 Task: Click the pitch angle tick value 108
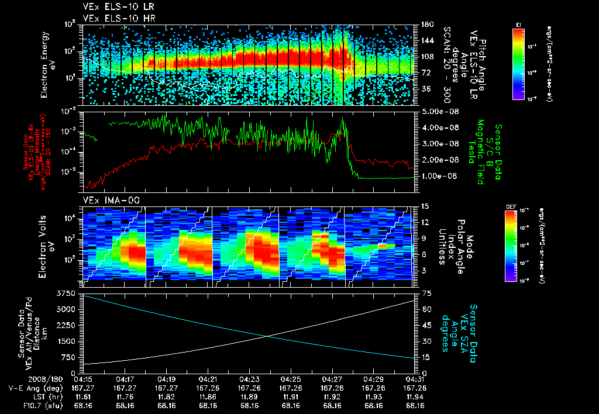tap(428, 57)
